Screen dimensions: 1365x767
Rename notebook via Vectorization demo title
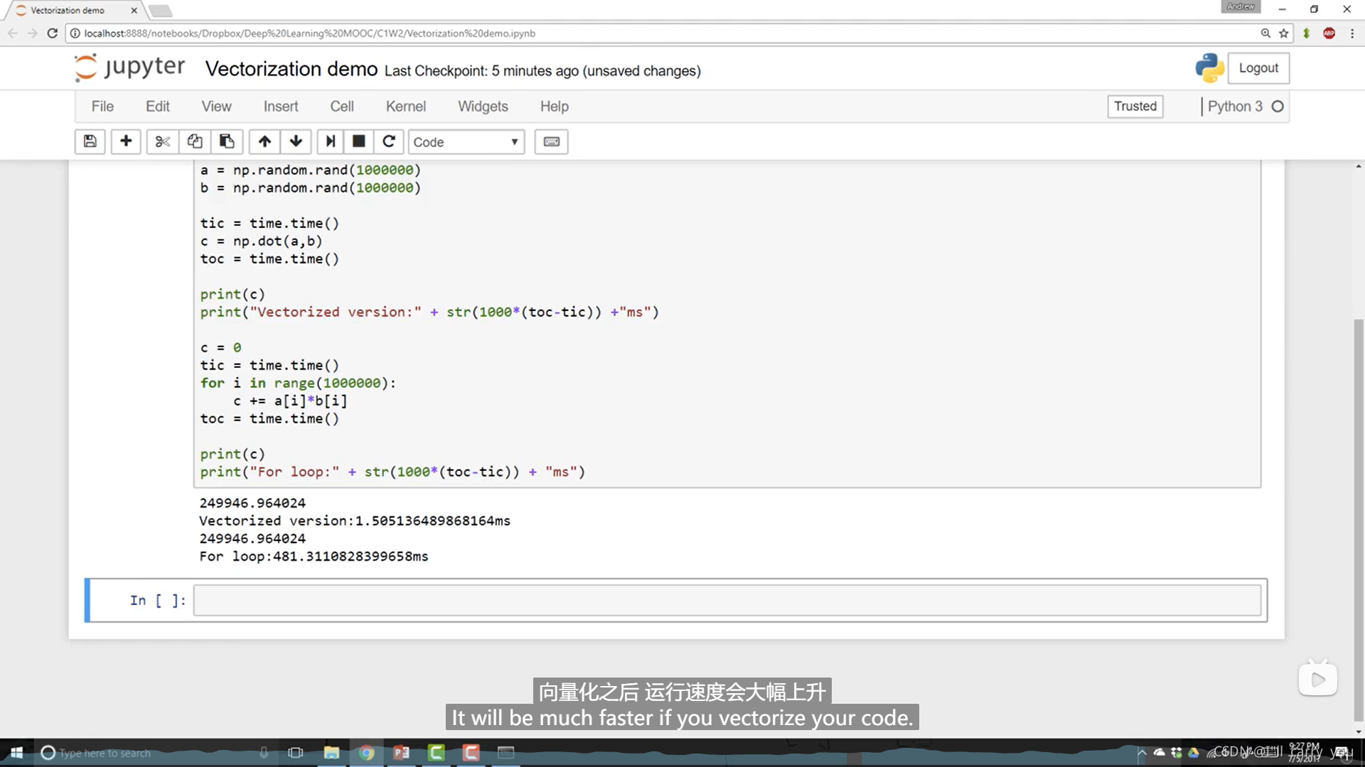[291, 69]
